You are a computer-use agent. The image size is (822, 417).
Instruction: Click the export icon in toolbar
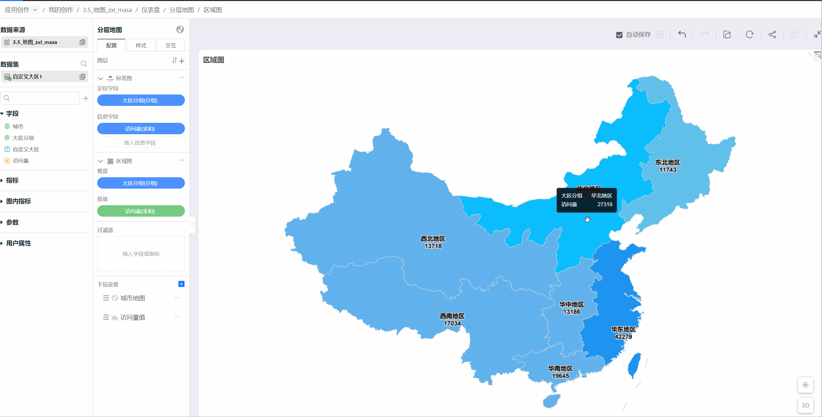tap(727, 34)
